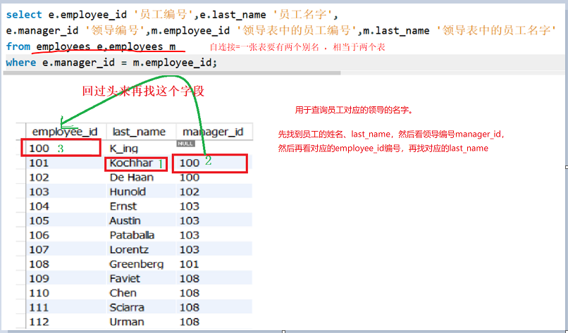Click the Chen last_name cell
Image resolution: width=568 pixels, height=333 pixels.
pyautogui.click(x=141, y=293)
